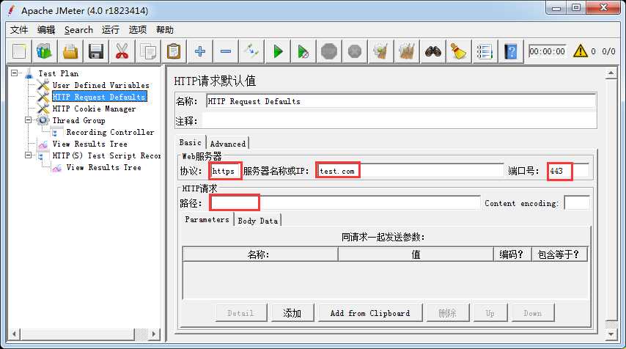Image resolution: width=626 pixels, height=349 pixels.
Task: Click the Toggle enable/disable icon
Action: click(x=251, y=51)
